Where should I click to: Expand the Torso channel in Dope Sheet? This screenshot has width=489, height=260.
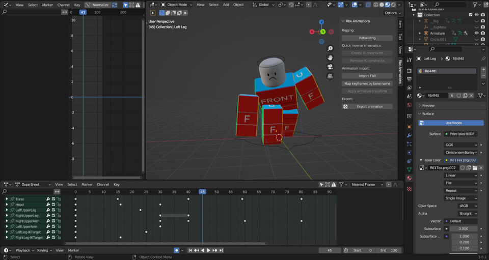click(7, 199)
